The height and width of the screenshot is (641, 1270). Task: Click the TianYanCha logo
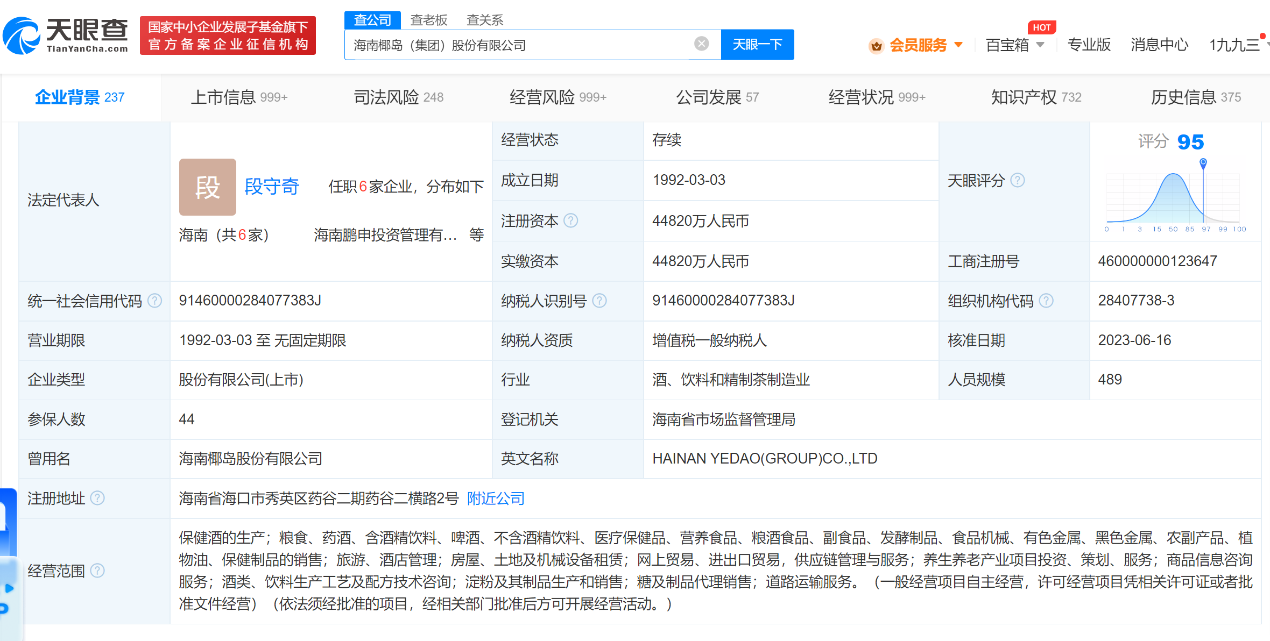coord(66,35)
